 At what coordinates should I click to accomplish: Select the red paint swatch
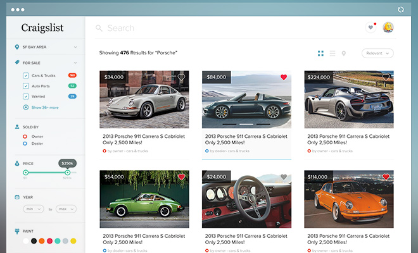(49, 241)
